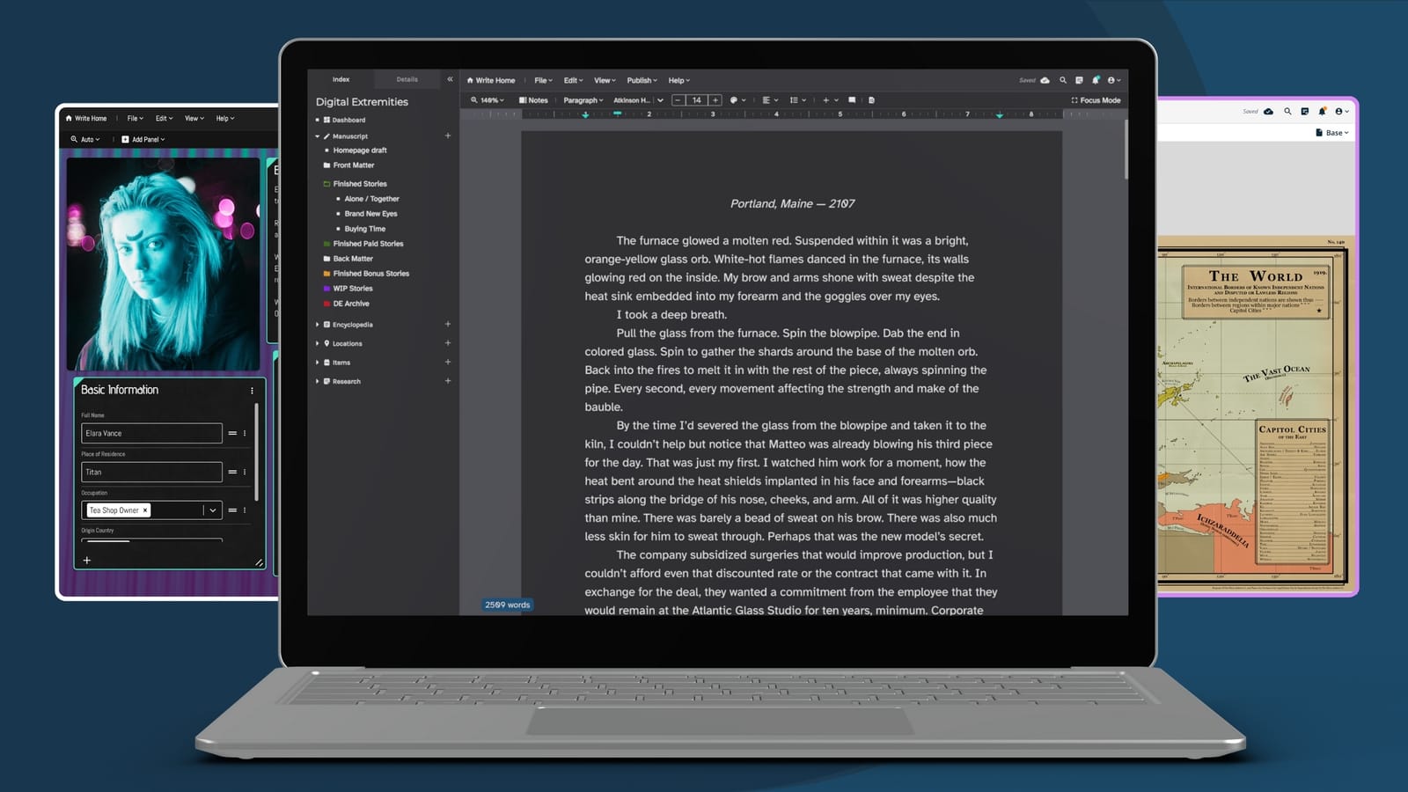The image size is (1408, 792).
Task: Open the Brand New Eyes story
Action: tap(370, 214)
